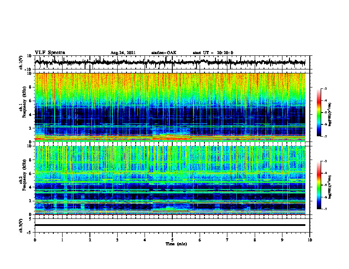Click the time axis tick label "5"

(172, 240)
